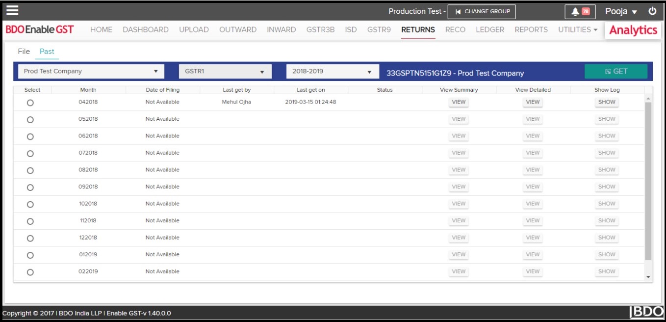Open the Prod Test Company dropdown
The image size is (666, 322).
coord(91,71)
